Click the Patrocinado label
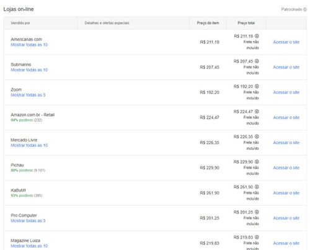310x250 pixels. point(291,9)
